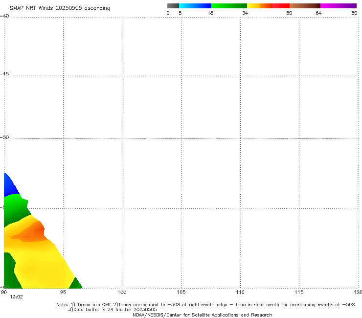This screenshot has height=318, width=362.
Task: Click the gray 0-5 segment of the colorbar
Action: point(173,6)
